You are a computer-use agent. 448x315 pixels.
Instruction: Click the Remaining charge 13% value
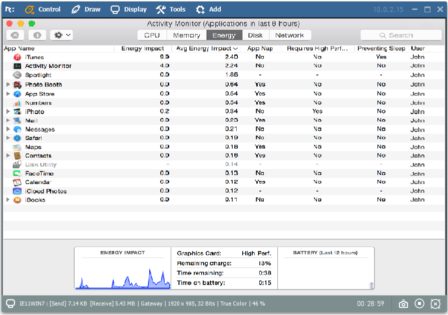click(x=265, y=263)
